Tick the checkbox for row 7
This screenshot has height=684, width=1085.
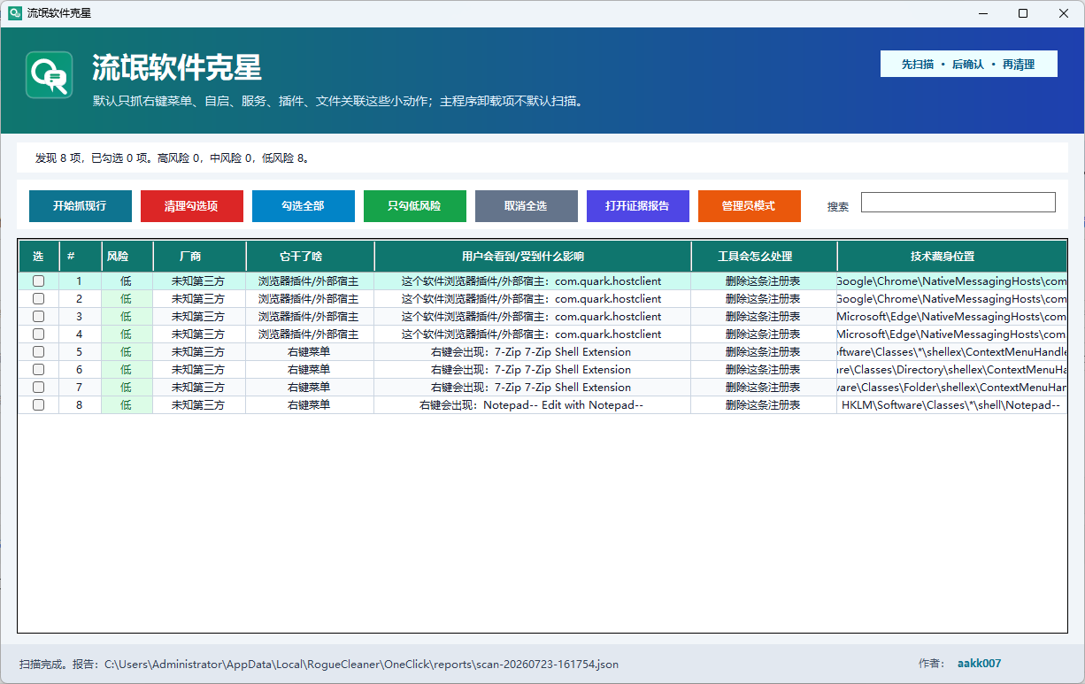click(38, 388)
